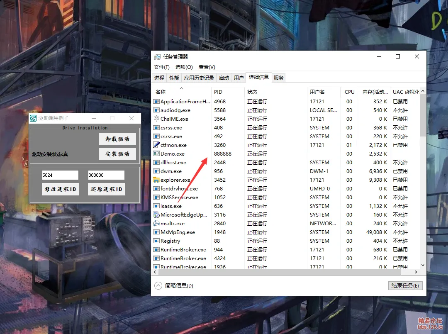The height and width of the screenshot is (334, 448).
Task: Sort processes by 名称 column header
Action: point(161,92)
